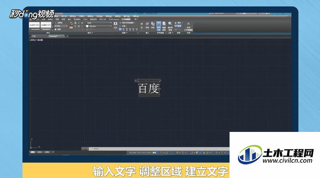Click the UCS axis icon on canvas
This screenshot has width=320, height=178.
tap(35, 144)
